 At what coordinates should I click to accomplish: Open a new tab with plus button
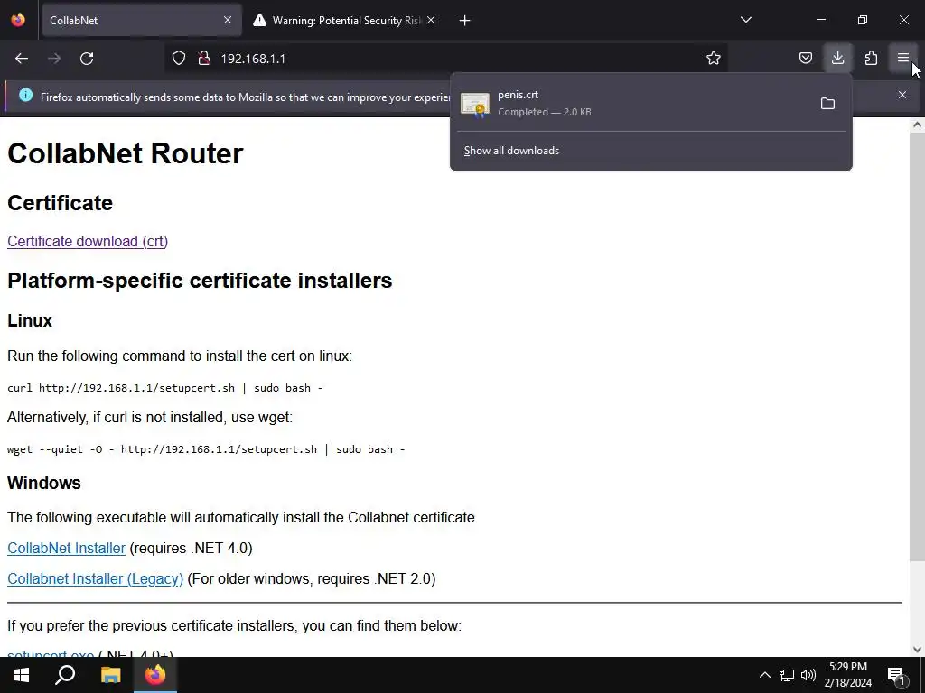click(x=465, y=21)
